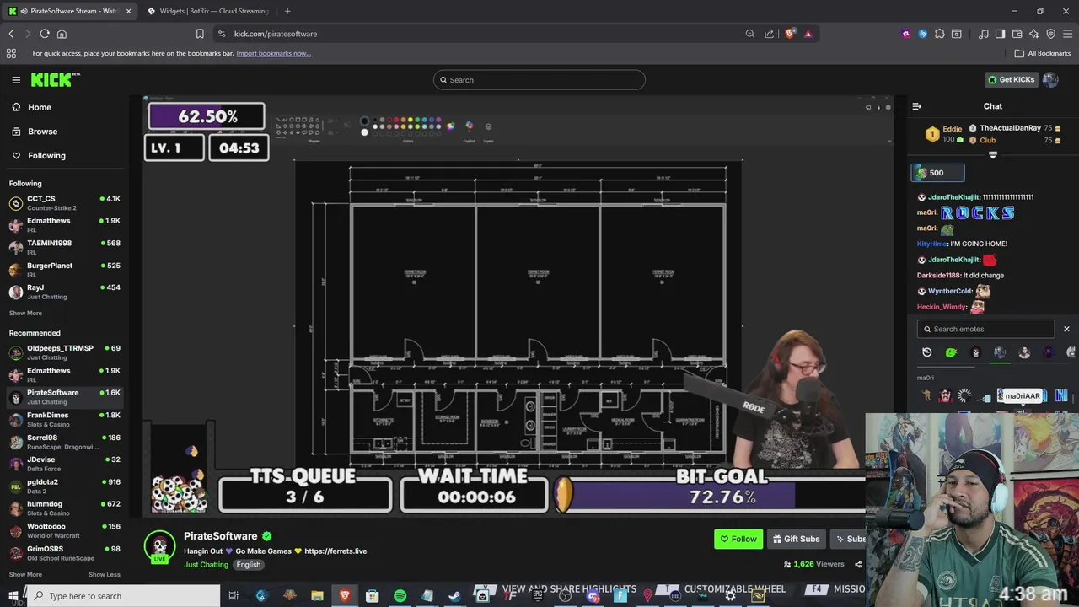This screenshot has width=1079, height=607.
Task: Toggle the browser sidebar panel
Action: point(1000,34)
